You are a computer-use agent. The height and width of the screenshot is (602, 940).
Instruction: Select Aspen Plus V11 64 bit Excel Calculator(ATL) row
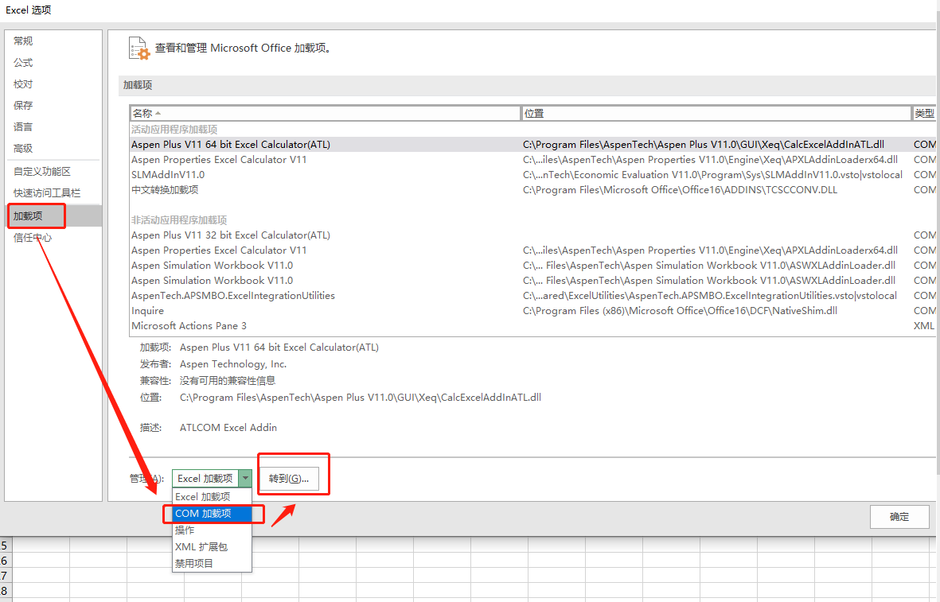tap(532, 145)
